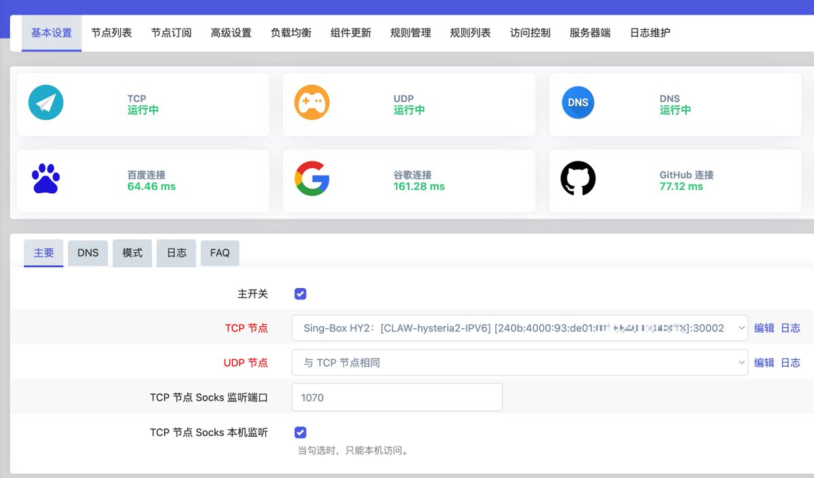
Task: Click 日志 link beside TCP 节点
Action: pyautogui.click(x=790, y=328)
